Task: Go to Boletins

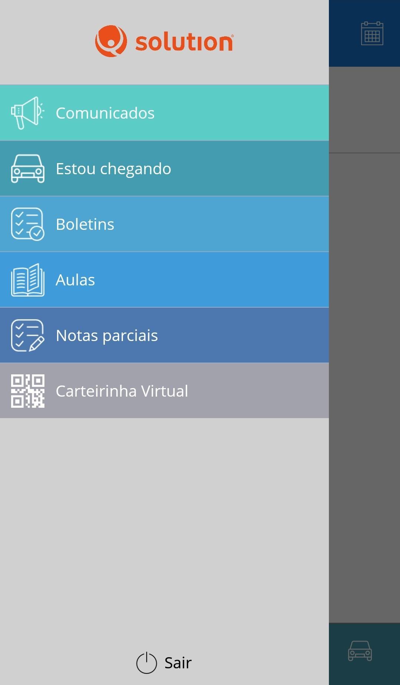Action: tap(85, 224)
